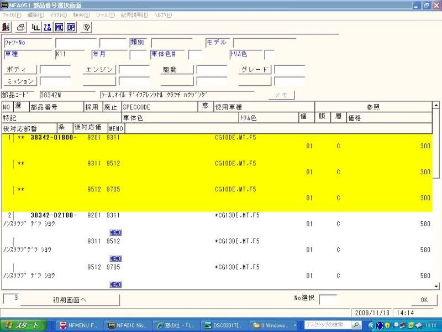The height and width of the screenshot is (332, 442).
Task: Switch to the NFA010 Nis.. taskbar window
Action: 128,325
